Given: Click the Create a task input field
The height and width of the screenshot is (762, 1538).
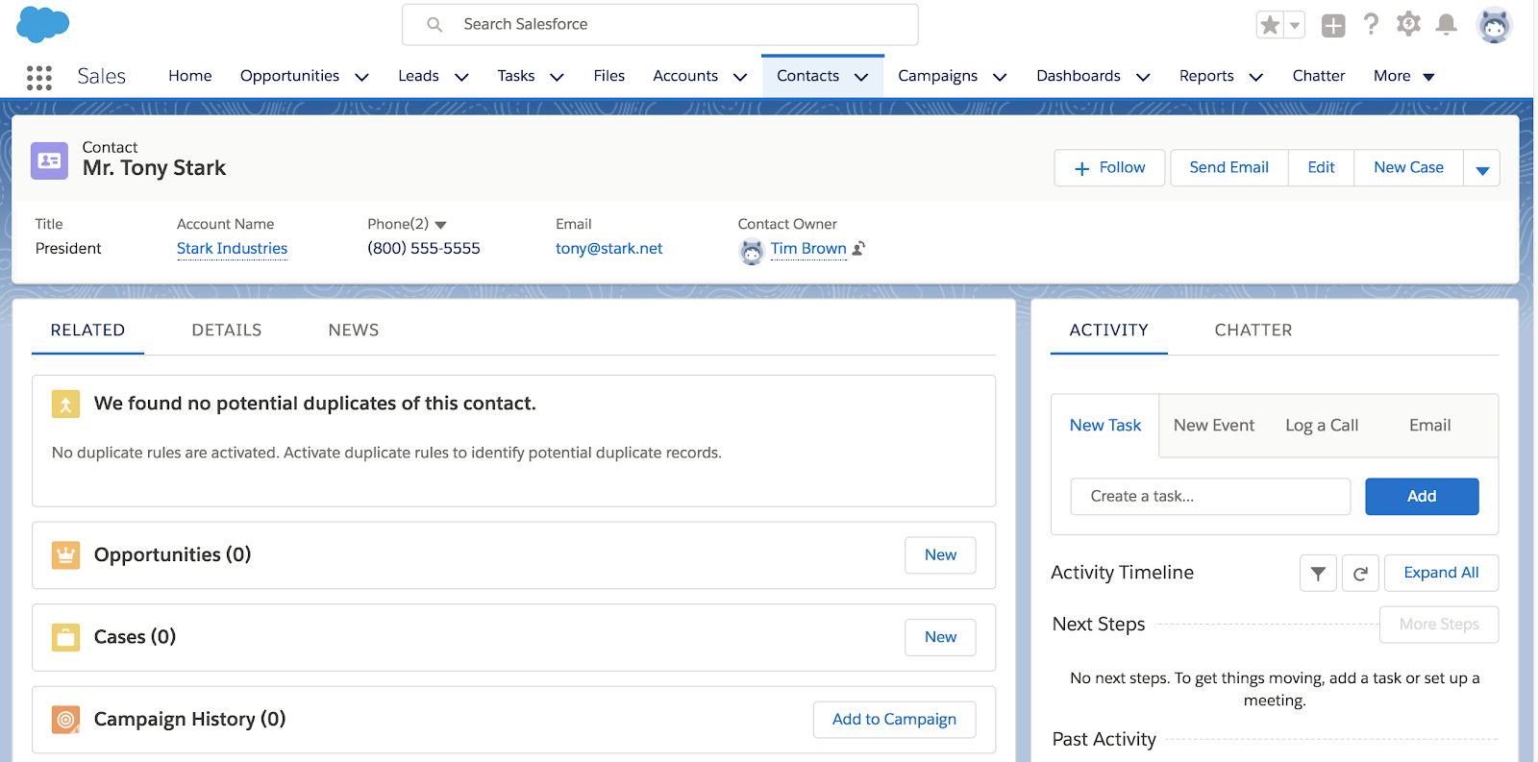Looking at the screenshot, I should point(1209,497).
